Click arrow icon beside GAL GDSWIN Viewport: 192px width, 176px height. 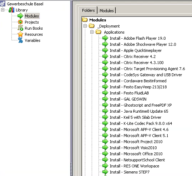(105, 99)
